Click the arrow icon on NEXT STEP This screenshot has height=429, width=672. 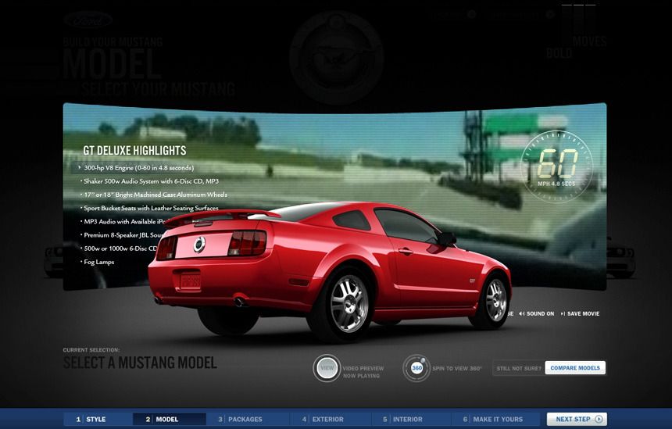pyautogui.click(x=599, y=419)
